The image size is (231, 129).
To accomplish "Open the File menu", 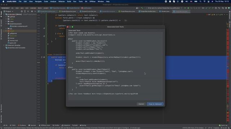I will click(x=20, y=1).
